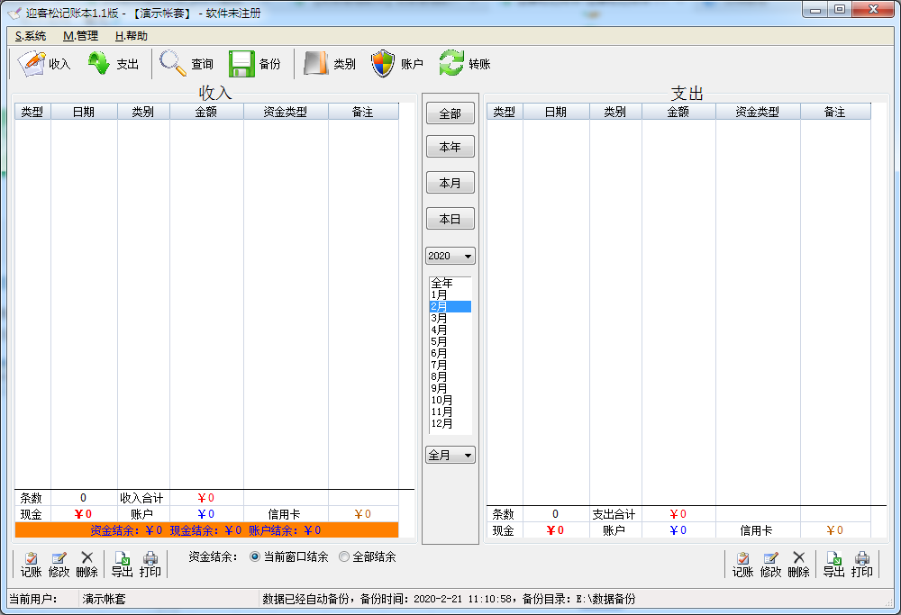Select 6月 in the month list

click(450, 353)
